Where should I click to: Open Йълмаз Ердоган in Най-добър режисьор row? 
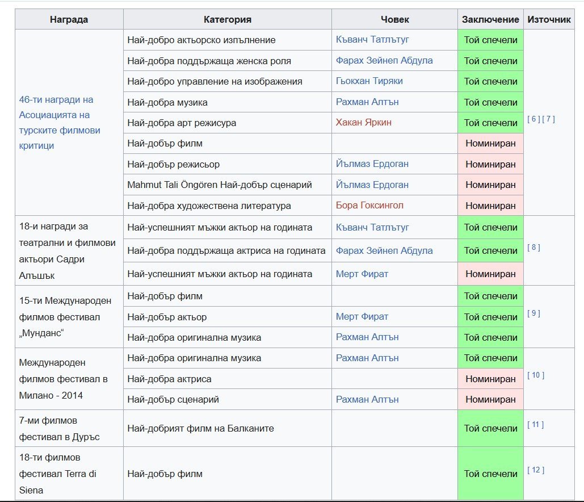[x=372, y=164]
